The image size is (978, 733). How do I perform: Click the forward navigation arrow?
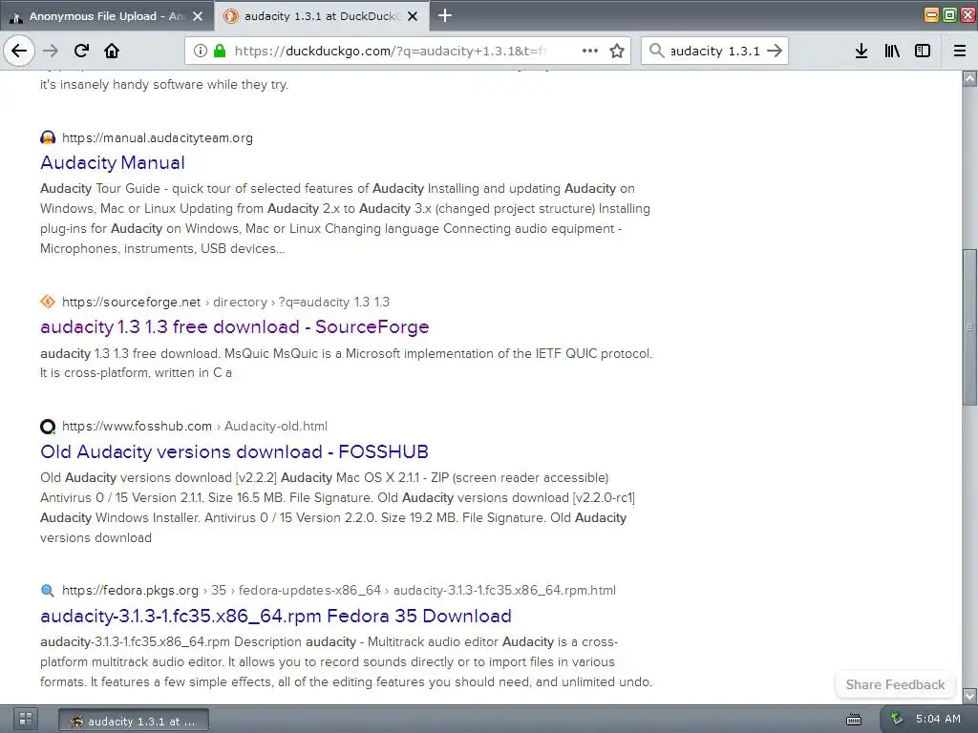point(51,51)
